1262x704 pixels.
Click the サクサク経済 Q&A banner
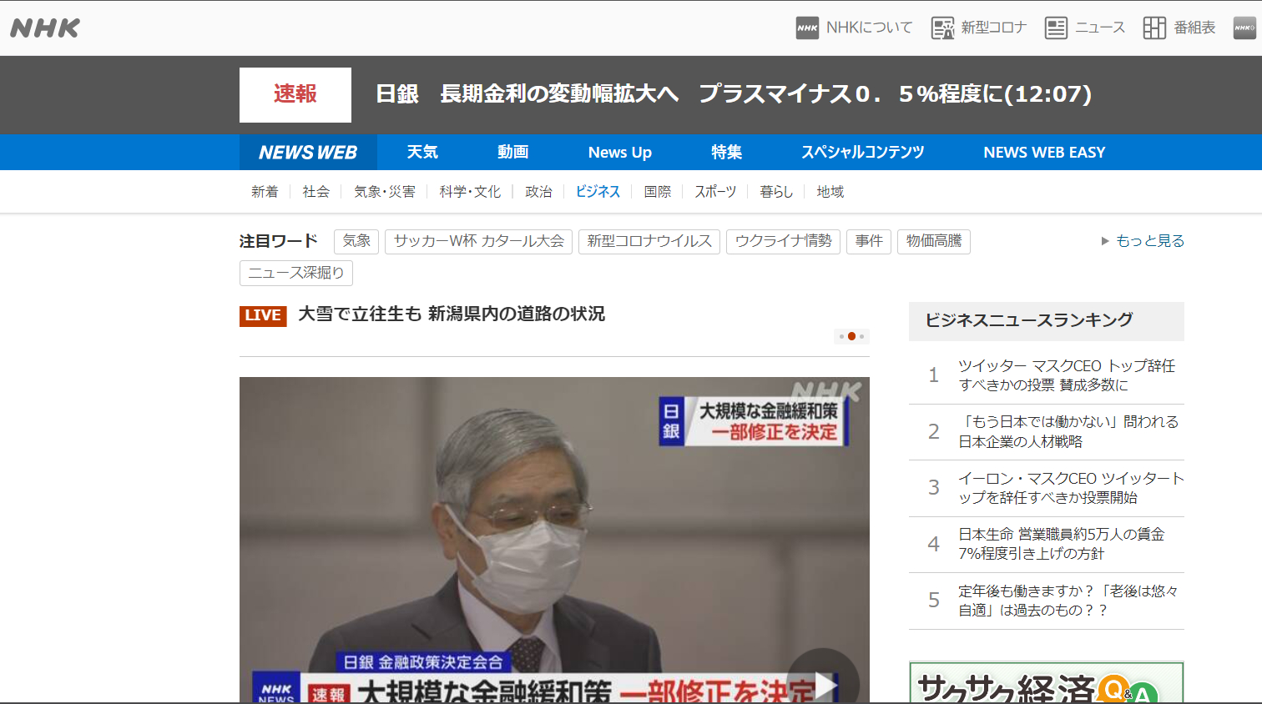click(1046, 682)
